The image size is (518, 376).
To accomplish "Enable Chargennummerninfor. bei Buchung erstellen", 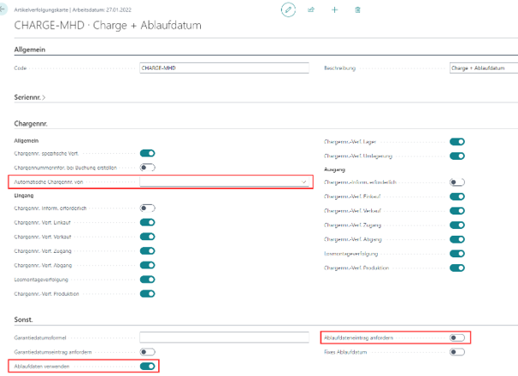I will (148, 167).
